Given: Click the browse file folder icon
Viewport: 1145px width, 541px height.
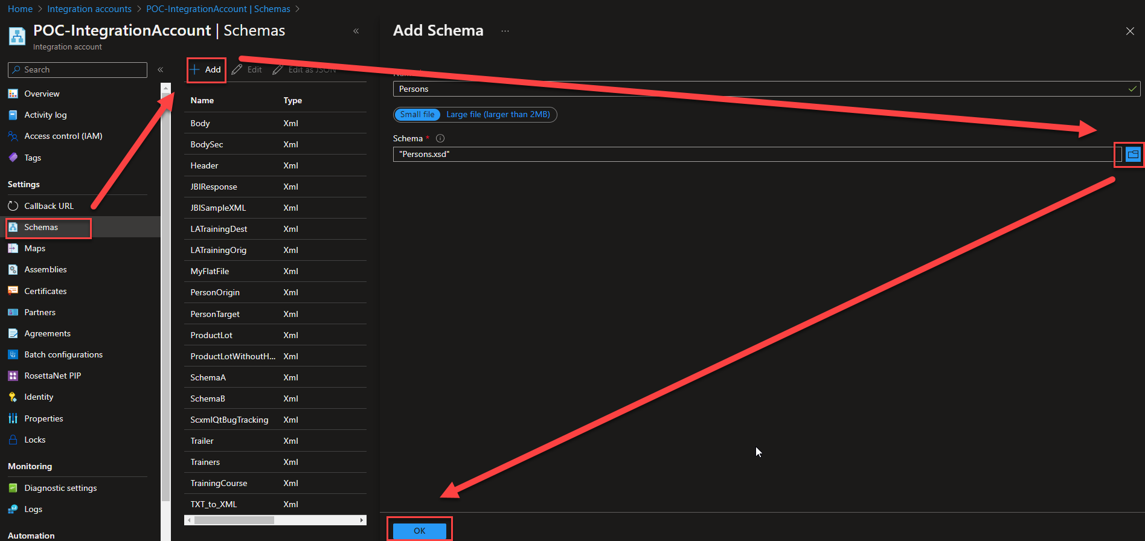Looking at the screenshot, I should pos(1132,155).
